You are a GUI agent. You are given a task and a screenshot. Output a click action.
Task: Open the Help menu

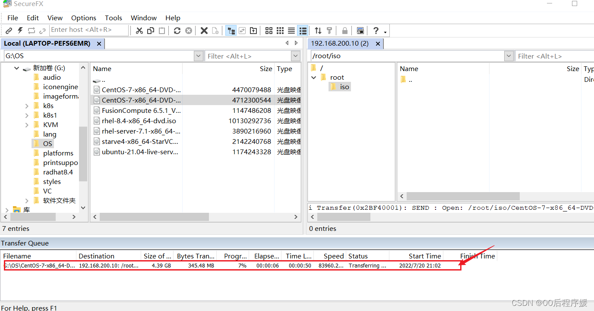tap(173, 18)
